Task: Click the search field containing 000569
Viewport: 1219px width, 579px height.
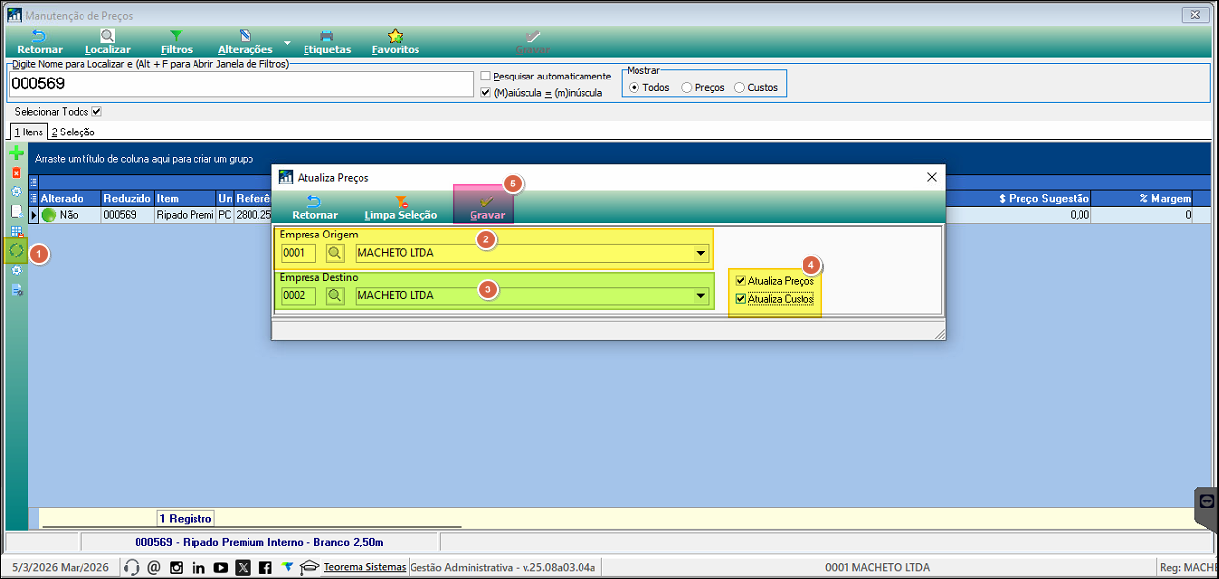Action: (242, 84)
